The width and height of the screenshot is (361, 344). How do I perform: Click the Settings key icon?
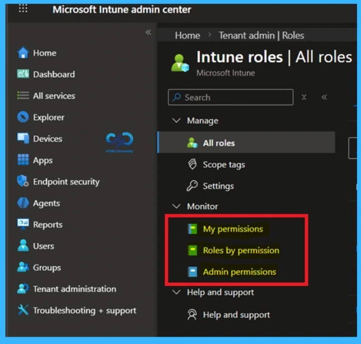192,186
